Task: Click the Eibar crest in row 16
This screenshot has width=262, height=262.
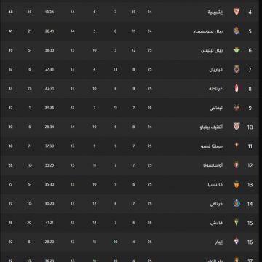Action: (237, 242)
